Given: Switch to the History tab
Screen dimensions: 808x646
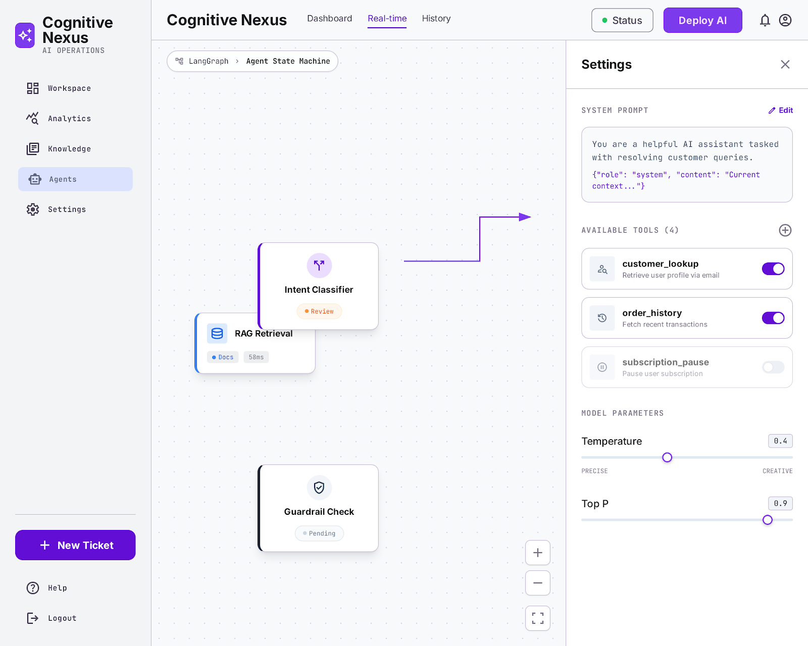Looking at the screenshot, I should [x=436, y=19].
